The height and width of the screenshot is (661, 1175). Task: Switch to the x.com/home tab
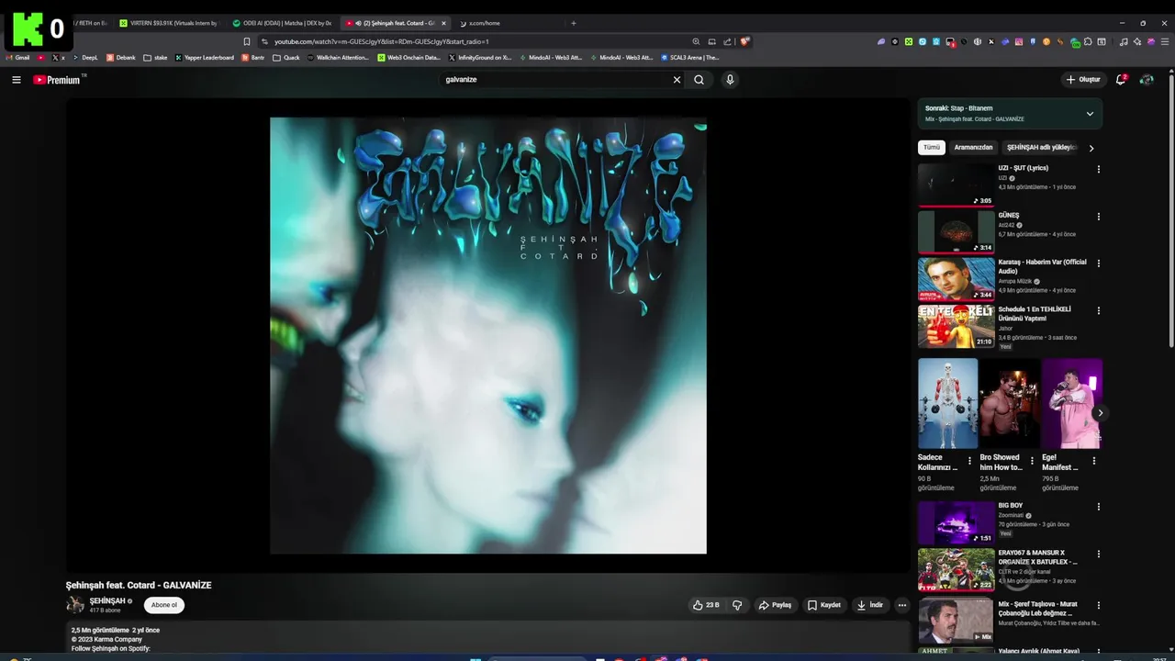[487, 23]
